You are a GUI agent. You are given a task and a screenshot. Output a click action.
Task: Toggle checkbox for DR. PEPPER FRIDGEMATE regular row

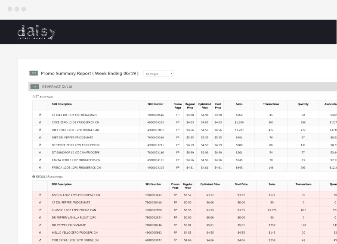pos(40,225)
